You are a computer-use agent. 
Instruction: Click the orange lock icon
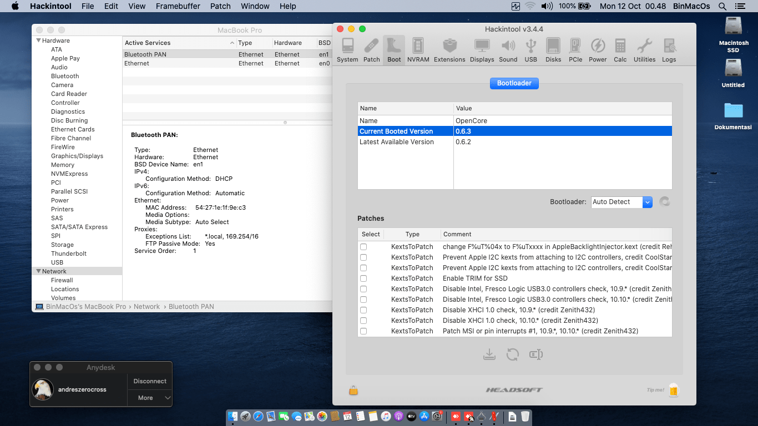pyautogui.click(x=353, y=390)
